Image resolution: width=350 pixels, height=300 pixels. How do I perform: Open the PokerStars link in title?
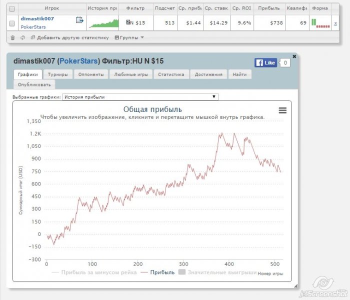[78, 61]
